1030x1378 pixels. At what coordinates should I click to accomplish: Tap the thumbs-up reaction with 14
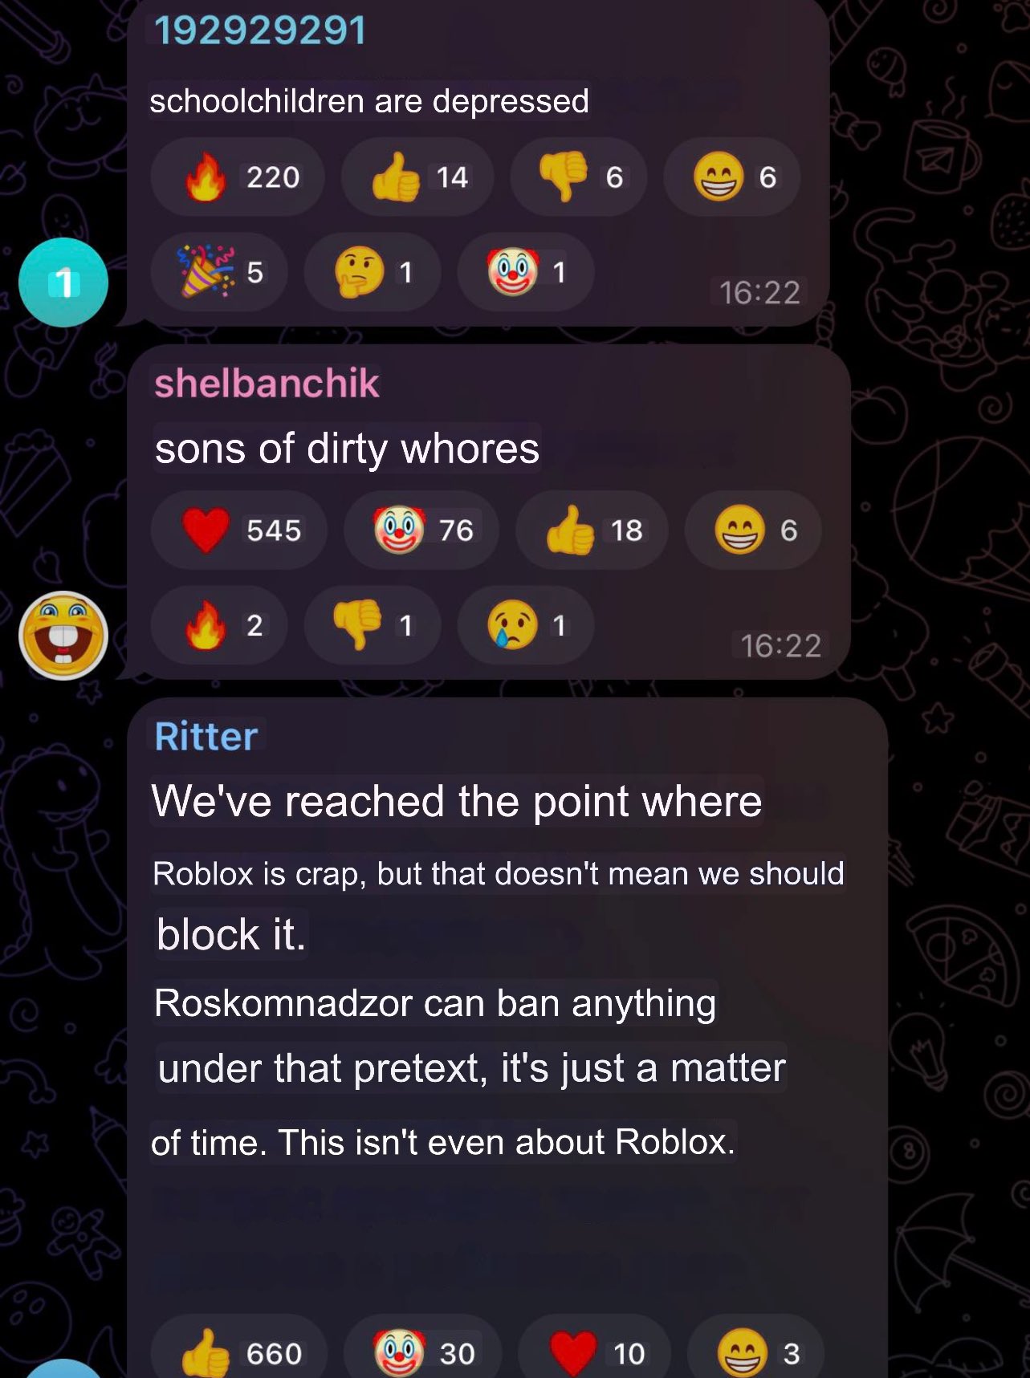(417, 177)
